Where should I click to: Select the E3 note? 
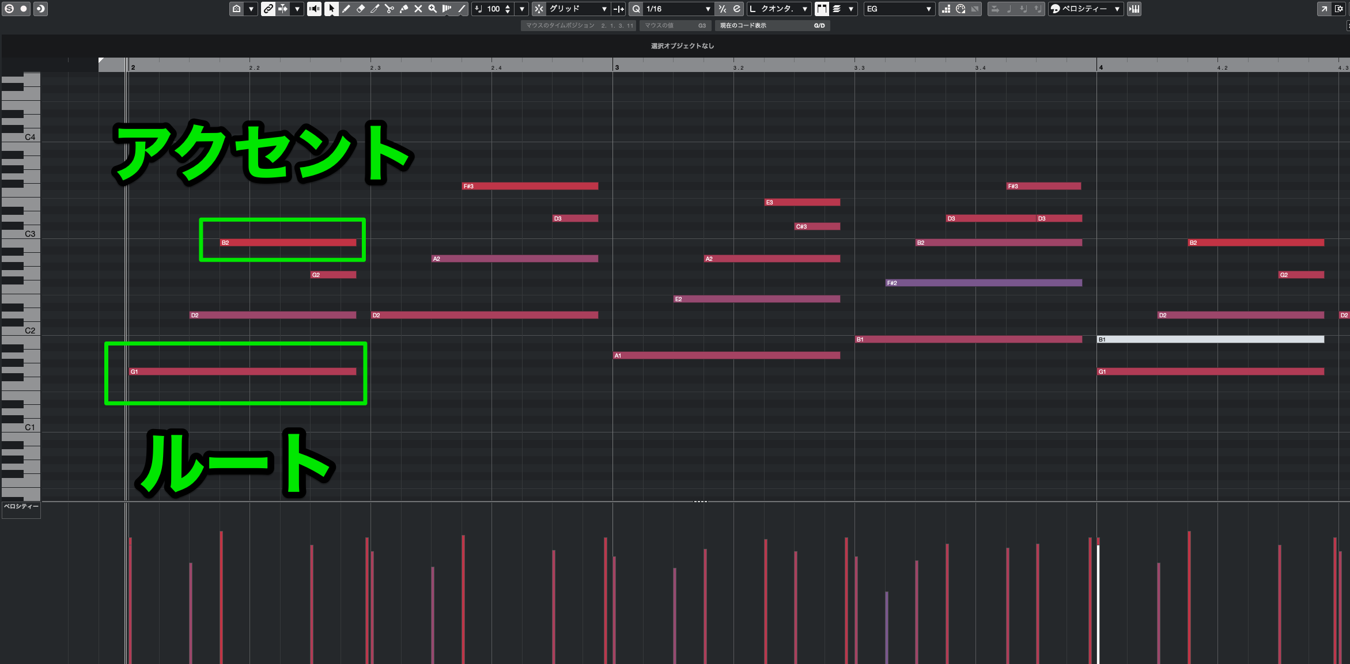point(802,202)
